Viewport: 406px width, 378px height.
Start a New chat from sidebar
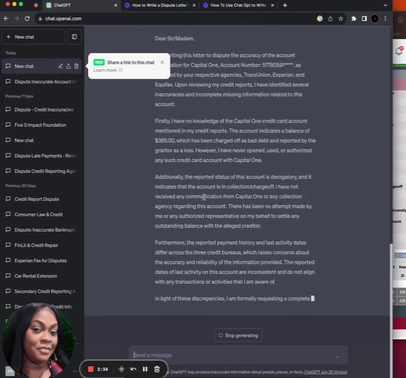tap(32, 37)
